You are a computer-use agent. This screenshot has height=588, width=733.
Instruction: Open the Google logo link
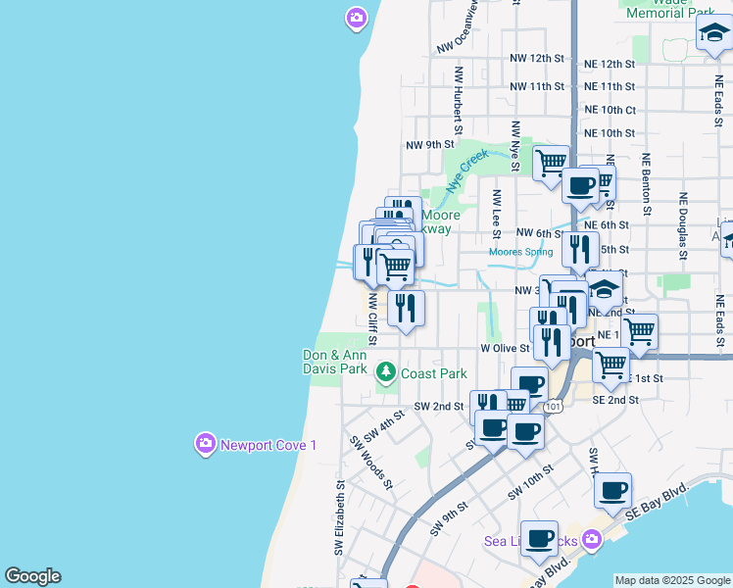(32, 576)
